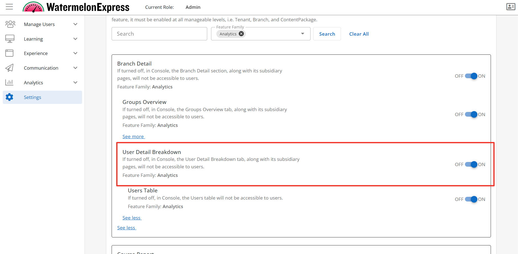The image size is (518, 254).
Task: Select Settings in the sidebar
Action: [32, 97]
